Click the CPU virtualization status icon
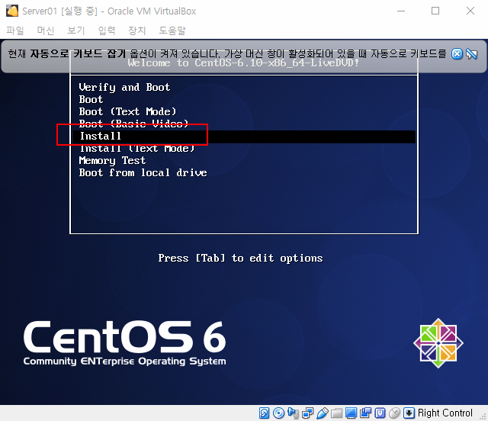The width and height of the screenshot is (488, 421). pos(380,413)
